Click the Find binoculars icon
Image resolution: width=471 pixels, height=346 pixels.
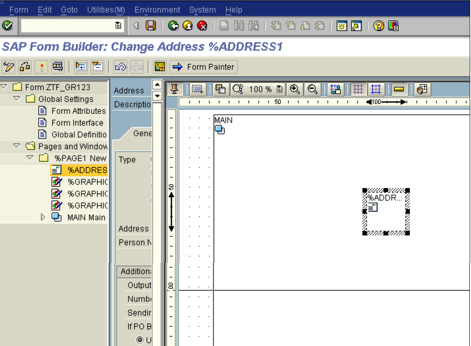tap(239, 26)
